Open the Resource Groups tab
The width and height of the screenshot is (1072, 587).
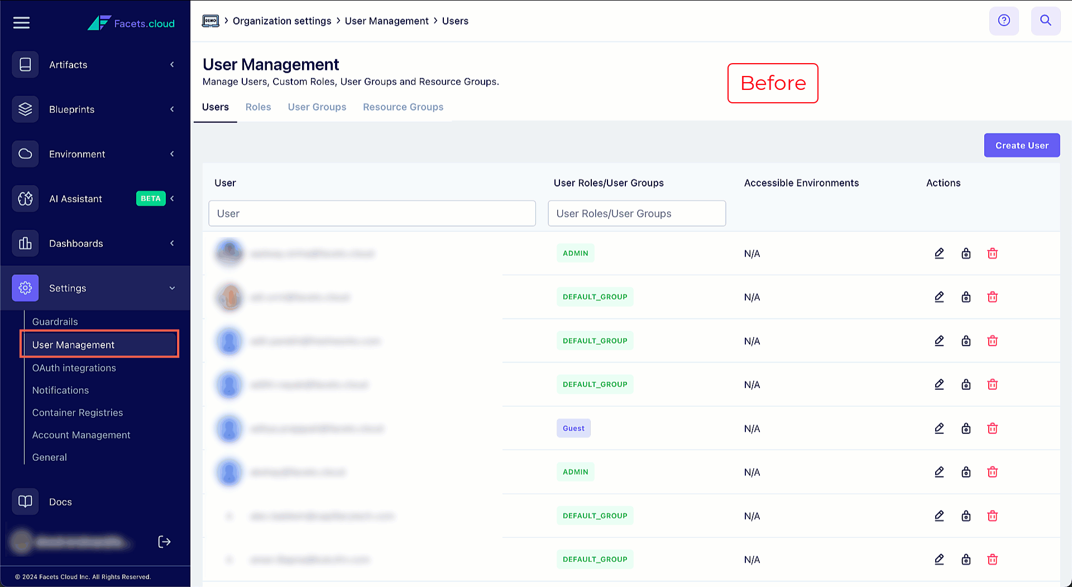(x=403, y=107)
